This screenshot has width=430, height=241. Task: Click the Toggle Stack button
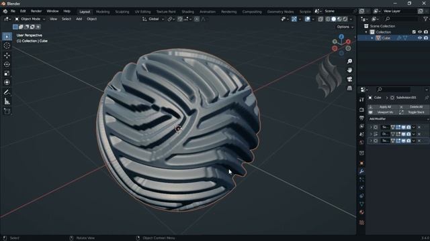coord(414,112)
